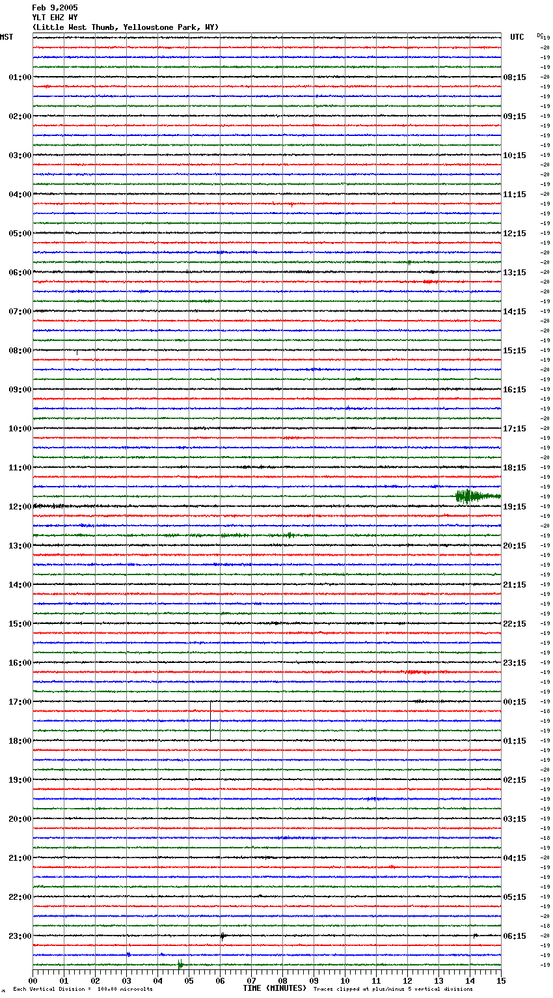Click the "Each Vertical Division = 100.00 microvolts" note
553x998 pixels.
[83, 990]
